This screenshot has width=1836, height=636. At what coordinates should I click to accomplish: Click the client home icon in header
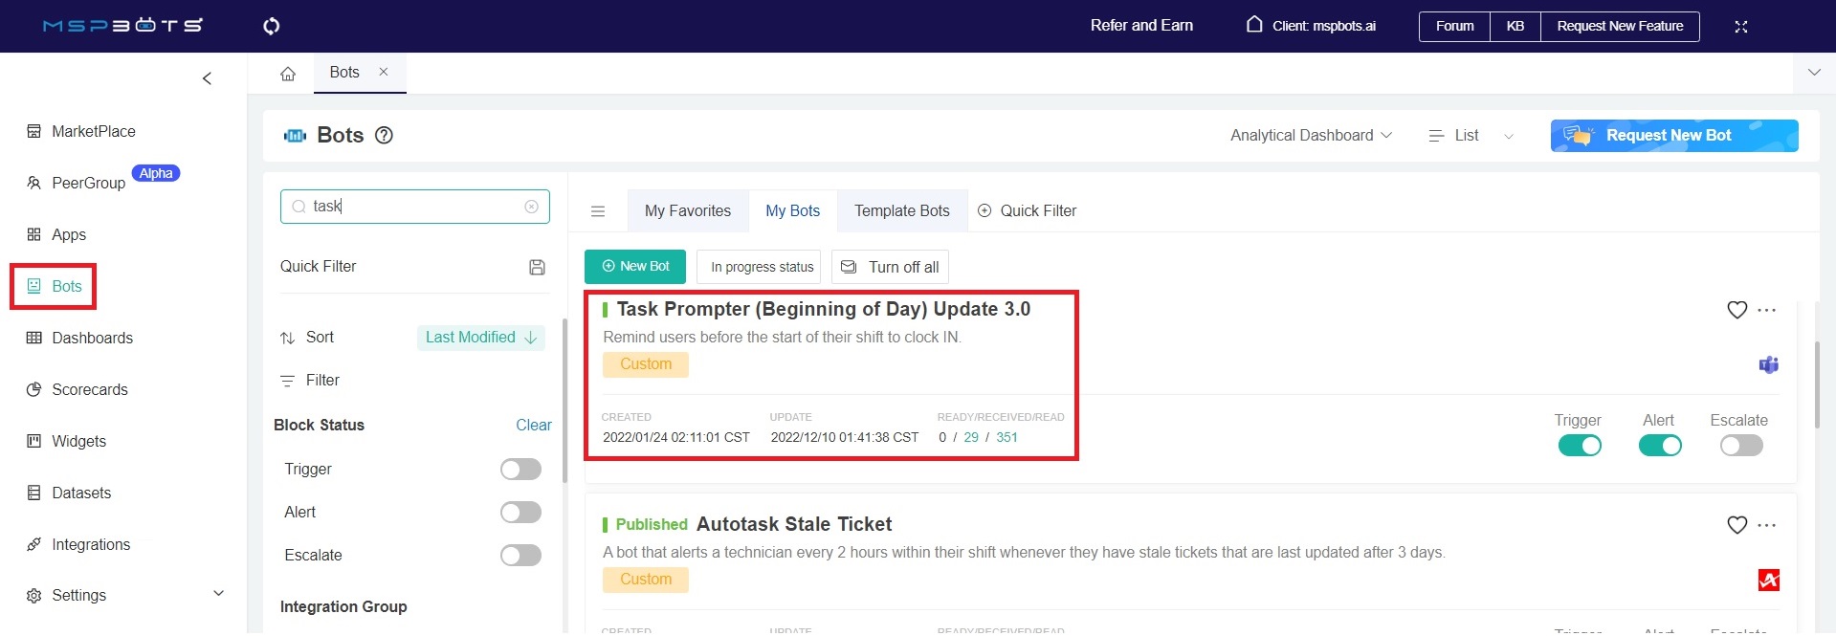[x=1254, y=24]
